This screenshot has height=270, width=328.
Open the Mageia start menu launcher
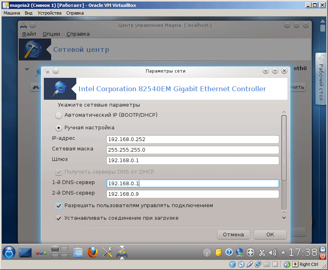(x=9, y=252)
